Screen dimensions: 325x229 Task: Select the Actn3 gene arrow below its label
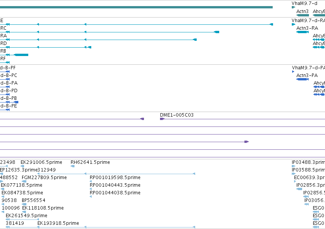[302, 15]
